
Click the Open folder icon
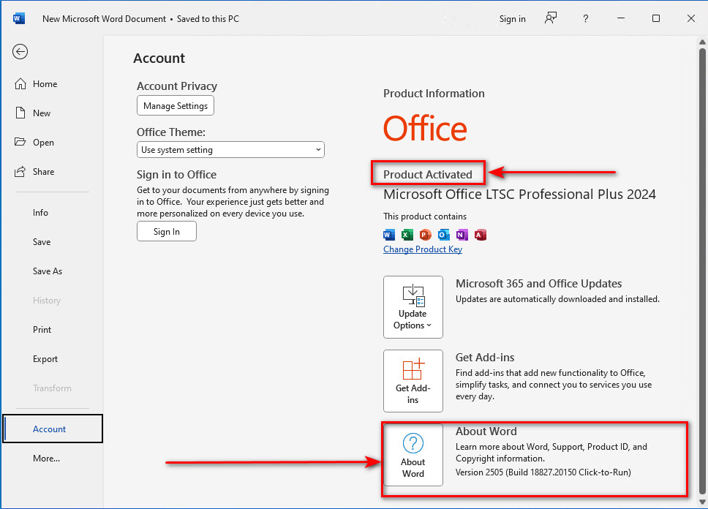(20, 143)
